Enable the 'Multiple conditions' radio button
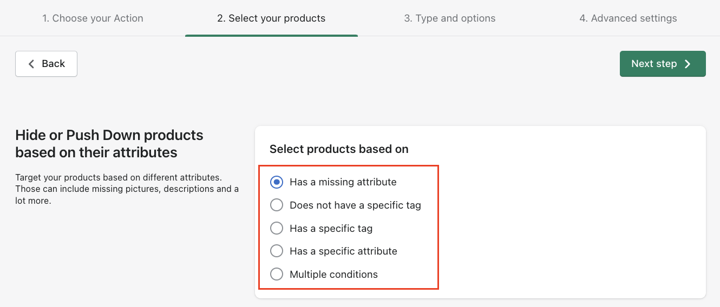This screenshot has width=720, height=307. [277, 275]
